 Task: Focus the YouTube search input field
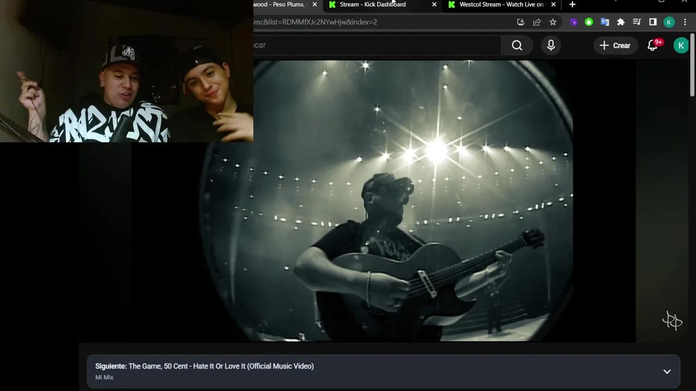(x=377, y=45)
